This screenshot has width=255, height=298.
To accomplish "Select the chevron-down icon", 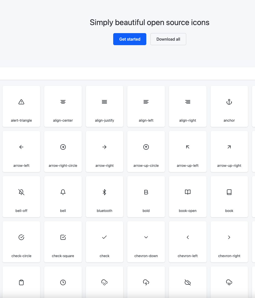I will (x=146, y=237).
